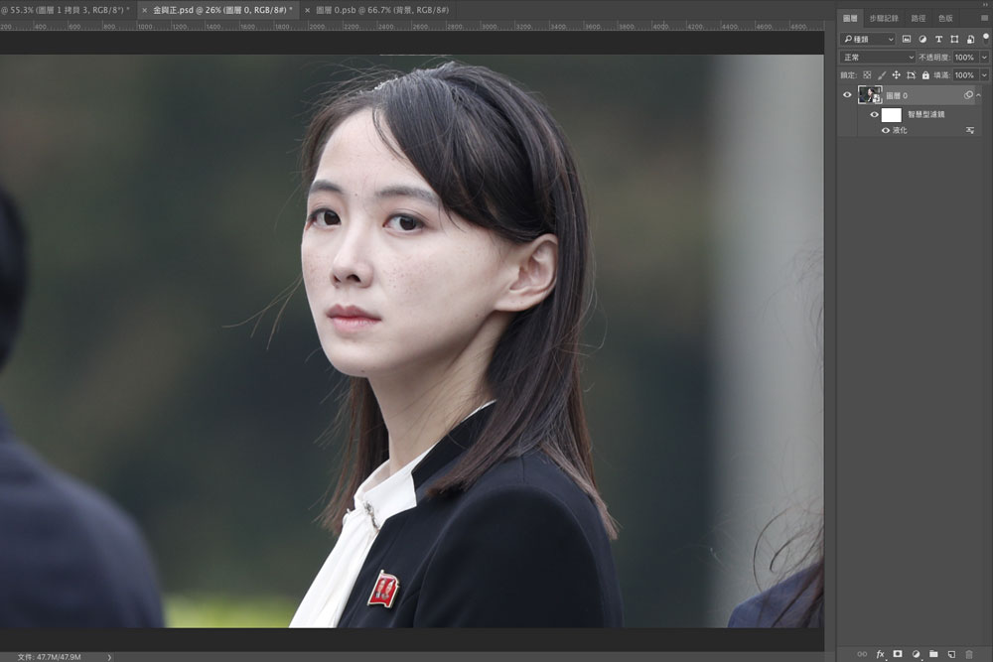Toggle visibility of 智慧型濾鏡 smart filters
The width and height of the screenshot is (993, 662).
874,115
